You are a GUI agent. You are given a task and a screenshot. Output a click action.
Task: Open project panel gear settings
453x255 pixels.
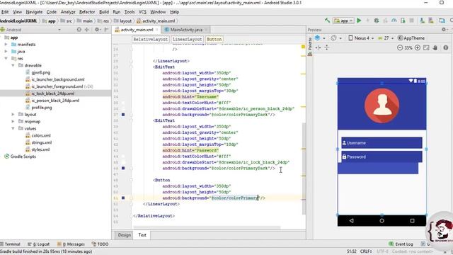(98, 30)
